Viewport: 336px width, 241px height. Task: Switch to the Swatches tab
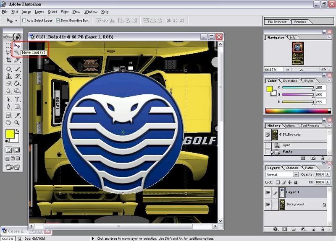290,80
